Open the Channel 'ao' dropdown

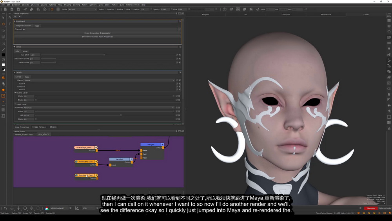(101, 29)
